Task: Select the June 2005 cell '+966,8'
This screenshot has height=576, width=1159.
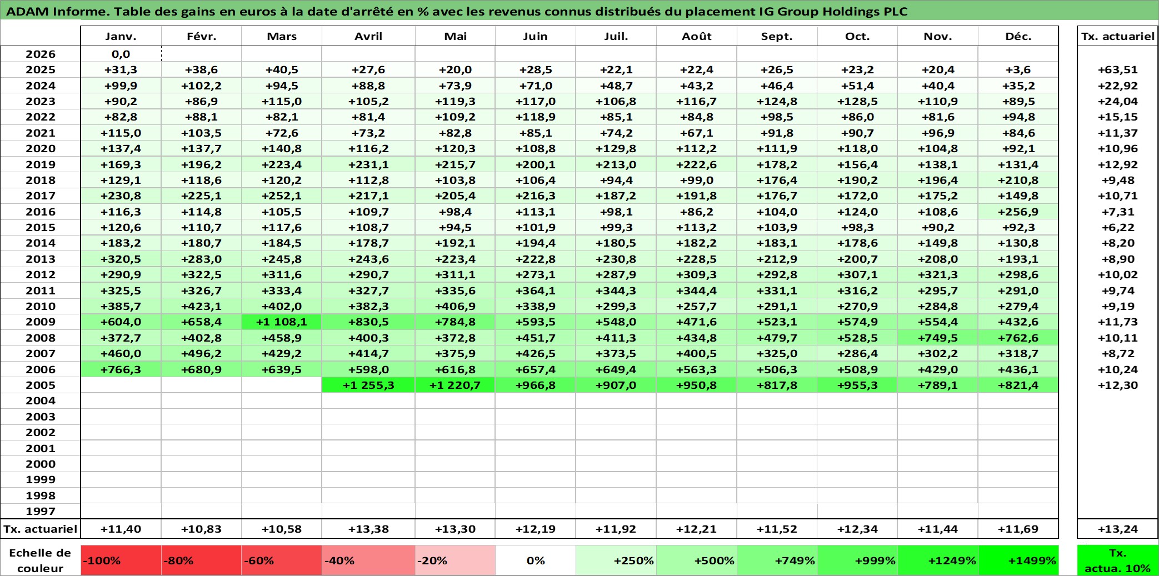Action: (536, 385)
